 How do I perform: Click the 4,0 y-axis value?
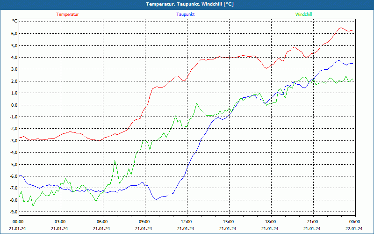click(14, 57)
